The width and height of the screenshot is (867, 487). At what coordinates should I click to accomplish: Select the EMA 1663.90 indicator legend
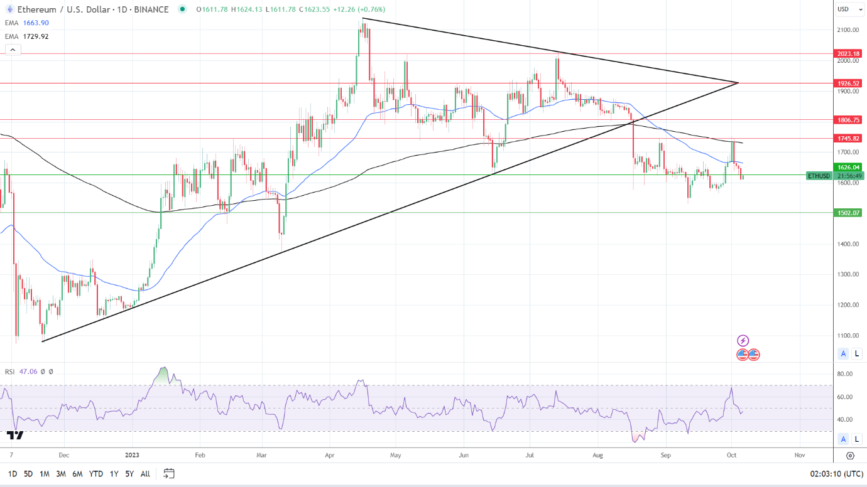(27, 23)
